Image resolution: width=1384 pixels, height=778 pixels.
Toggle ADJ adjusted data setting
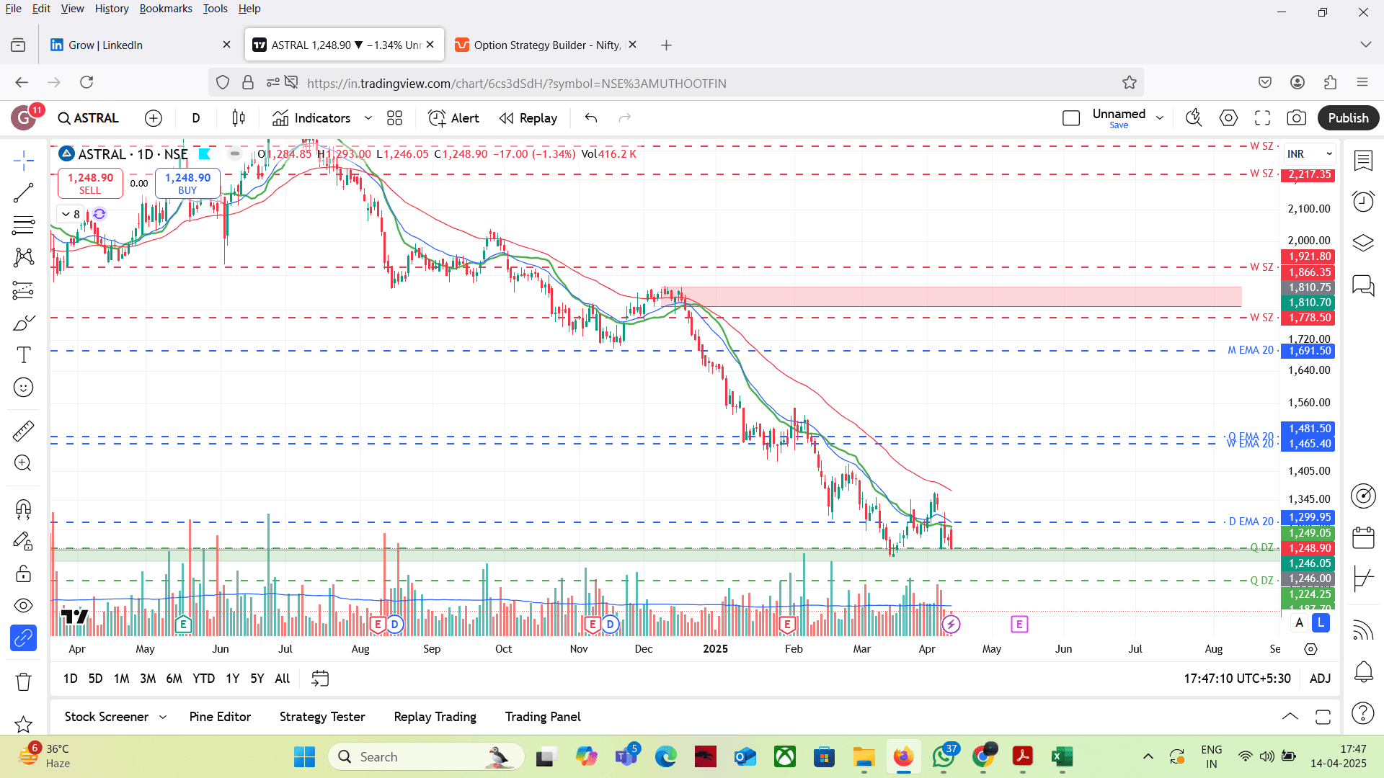(x=1320, y=679)
